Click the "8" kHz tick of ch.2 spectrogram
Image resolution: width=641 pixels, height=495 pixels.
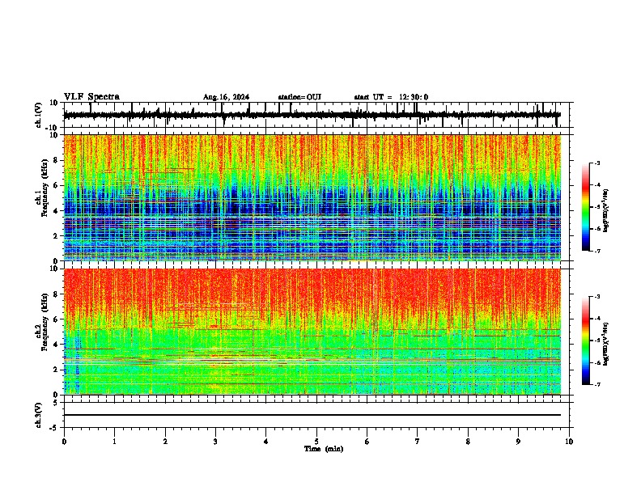point(56,294)
